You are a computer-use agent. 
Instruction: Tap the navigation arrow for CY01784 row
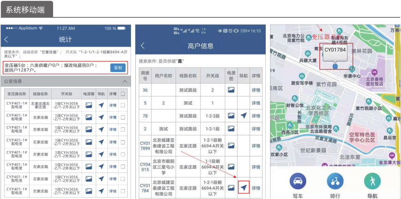tap(243, 188)
